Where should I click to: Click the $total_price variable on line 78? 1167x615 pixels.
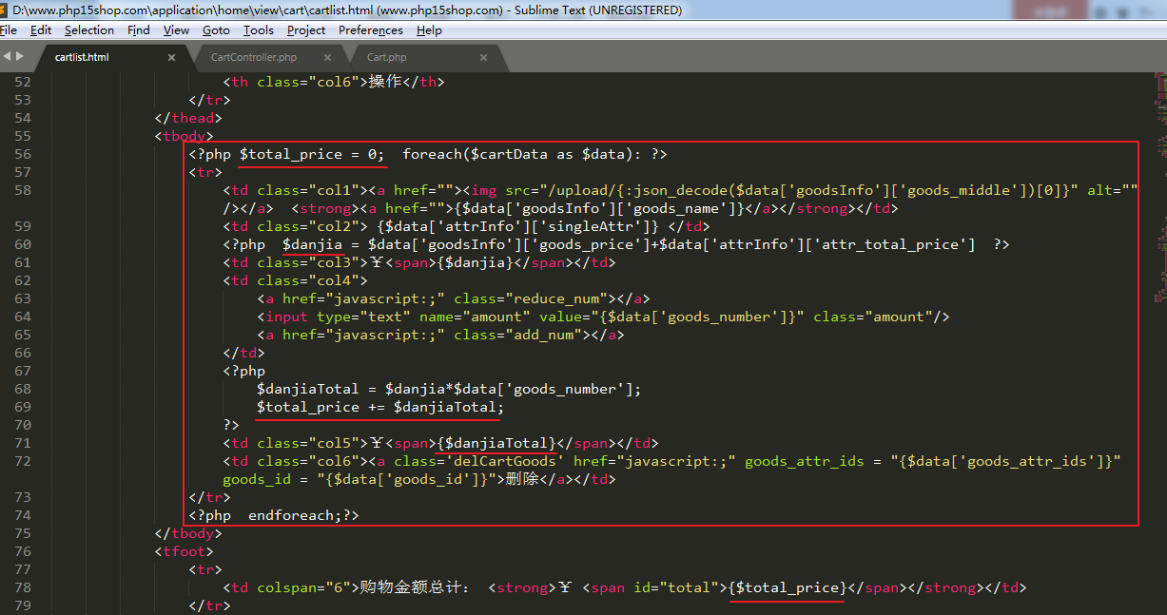coord(787,587)
